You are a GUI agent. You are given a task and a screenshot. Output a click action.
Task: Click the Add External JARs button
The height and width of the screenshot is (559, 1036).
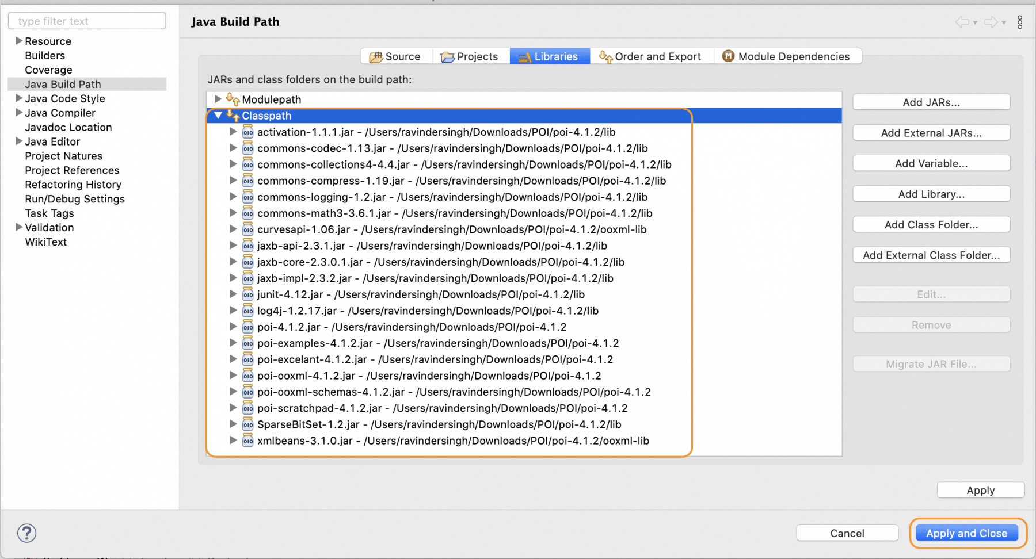click(931, 132)
